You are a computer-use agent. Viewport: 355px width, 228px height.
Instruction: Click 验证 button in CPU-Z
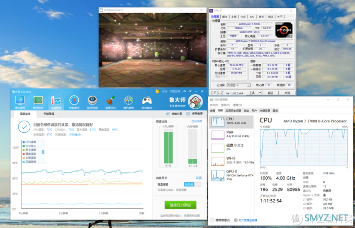(x=270, y=93)
